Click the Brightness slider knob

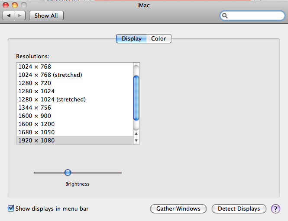(68, 173)
